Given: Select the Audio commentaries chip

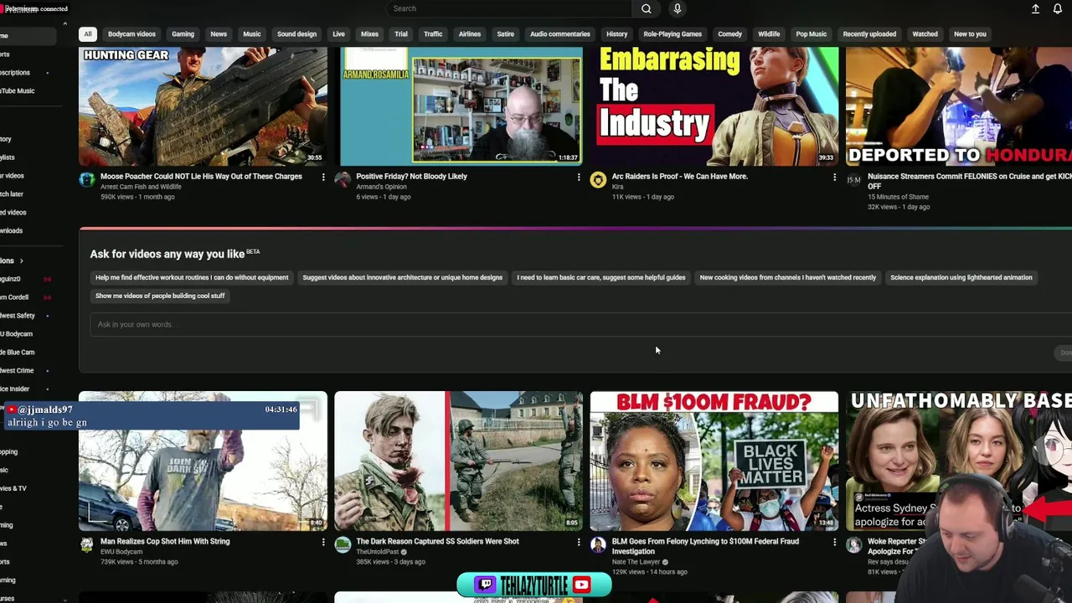Looking at the screenshot, I should 559,34.
